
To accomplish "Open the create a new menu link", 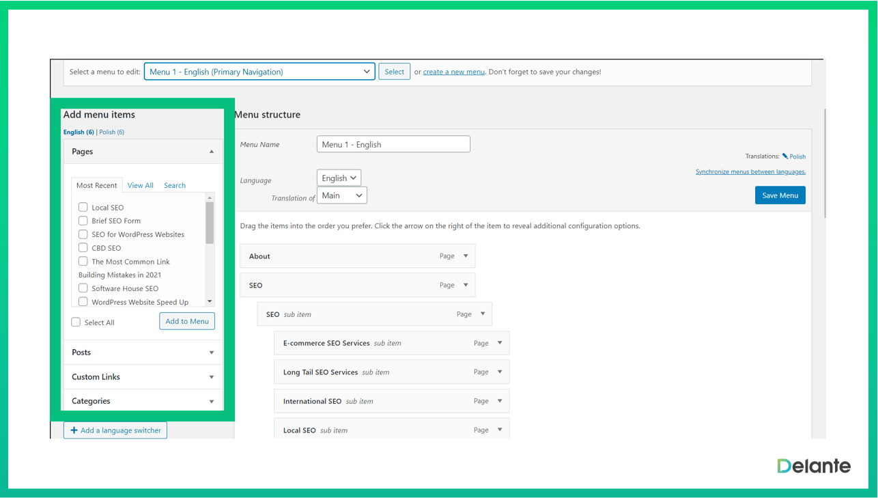I will pos(453,72).
